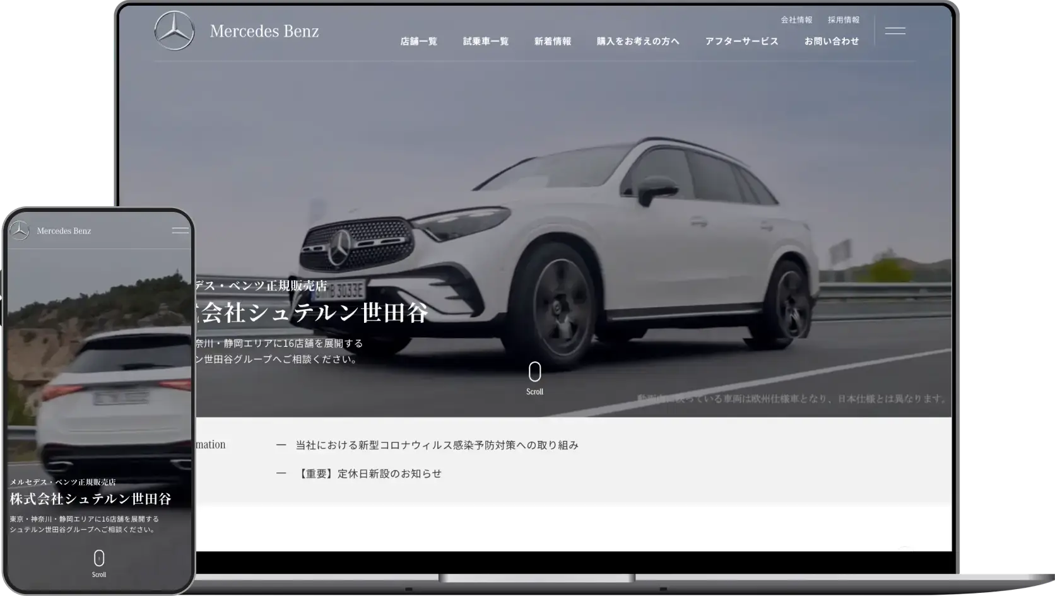Click お問い合わせ in the top navigation
This screenshot has width=1055, height=596.
pos(832,42)
